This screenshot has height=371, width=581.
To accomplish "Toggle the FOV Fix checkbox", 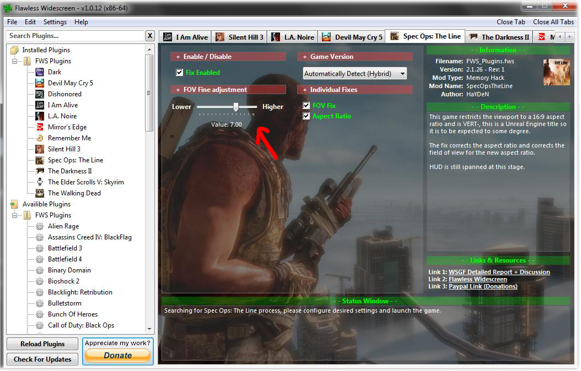I will [306, 106].
